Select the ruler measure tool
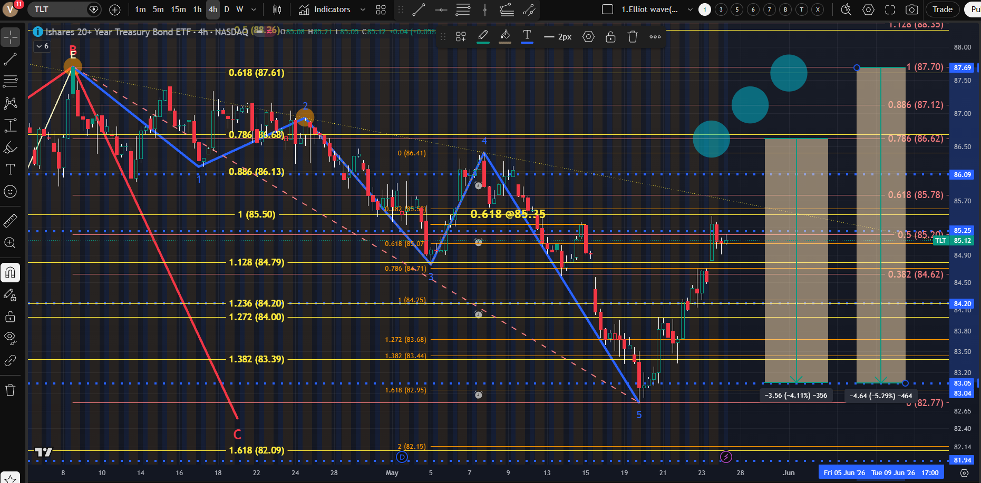The height and width of the screenshot is (483, 981). 11,221
